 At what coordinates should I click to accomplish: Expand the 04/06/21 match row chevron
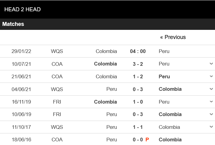211,89
